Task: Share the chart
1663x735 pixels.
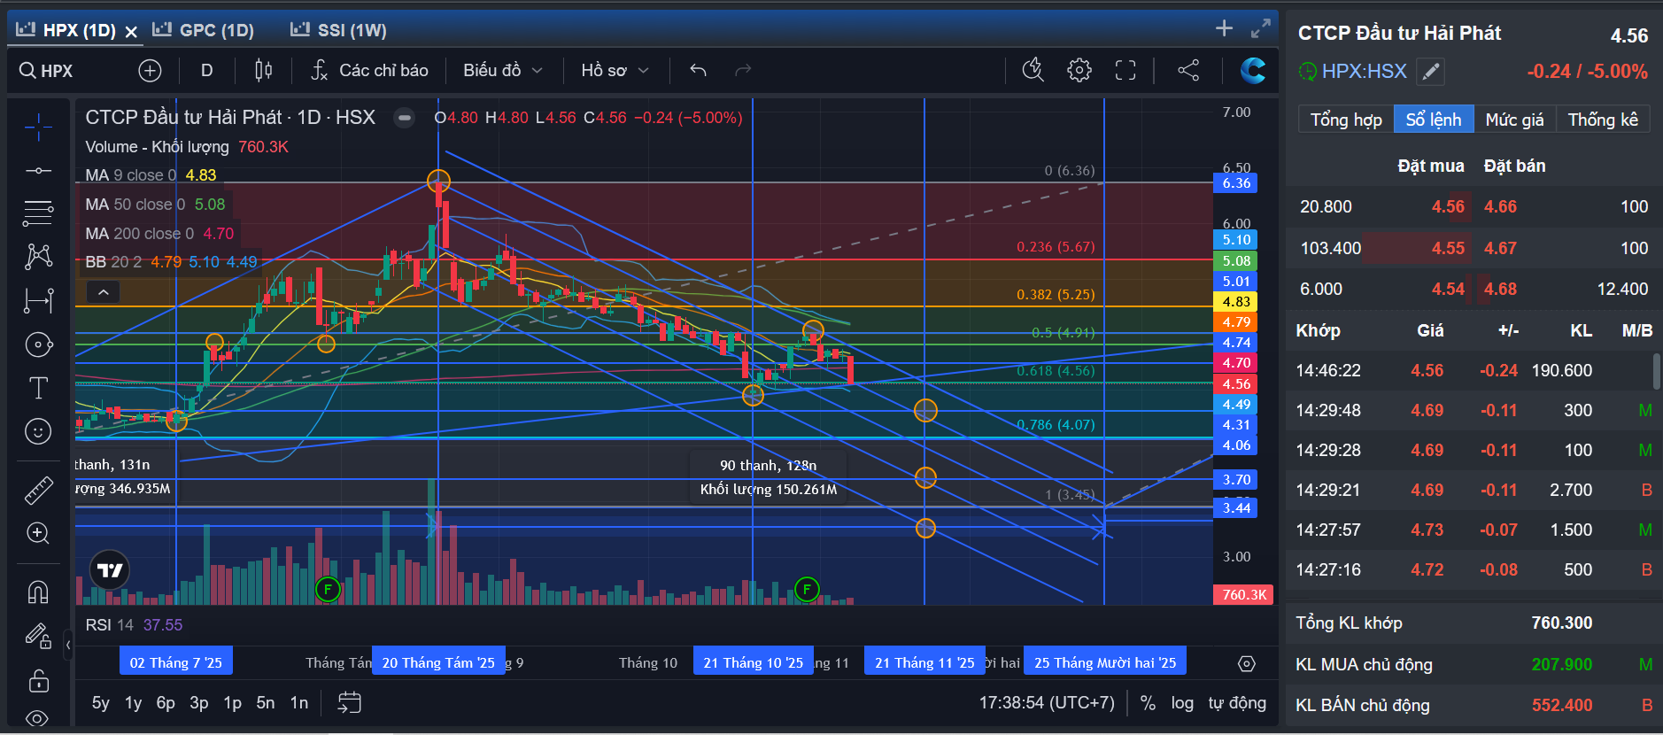Action: [x=1188, y=70]
